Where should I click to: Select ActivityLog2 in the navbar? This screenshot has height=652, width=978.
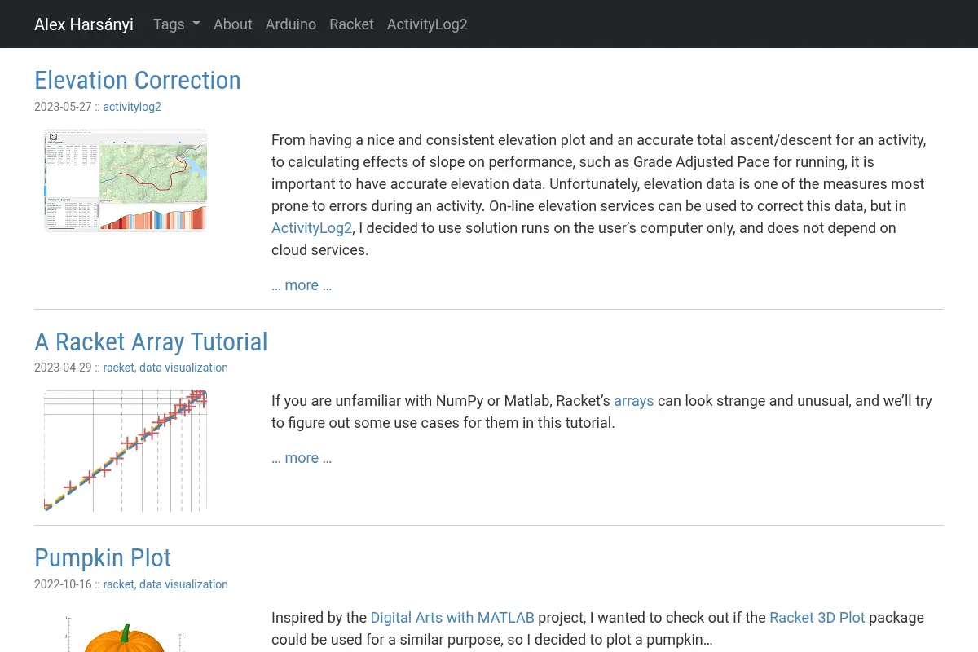427,24
